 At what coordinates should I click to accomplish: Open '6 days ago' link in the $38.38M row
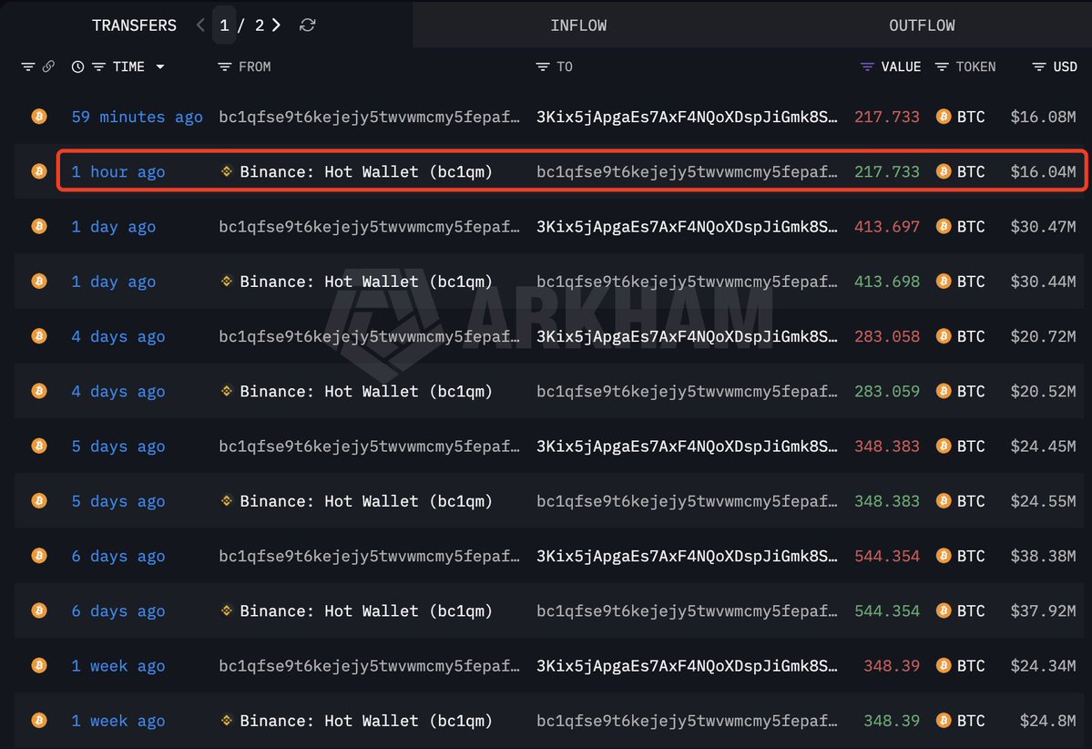tap(118, 556)
